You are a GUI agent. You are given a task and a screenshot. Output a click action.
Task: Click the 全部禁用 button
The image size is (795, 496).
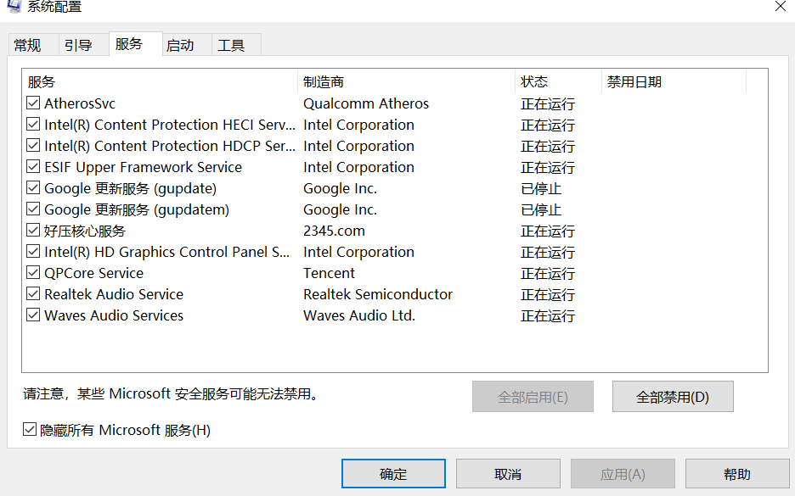pyautogui.click(x=672, y=397)
